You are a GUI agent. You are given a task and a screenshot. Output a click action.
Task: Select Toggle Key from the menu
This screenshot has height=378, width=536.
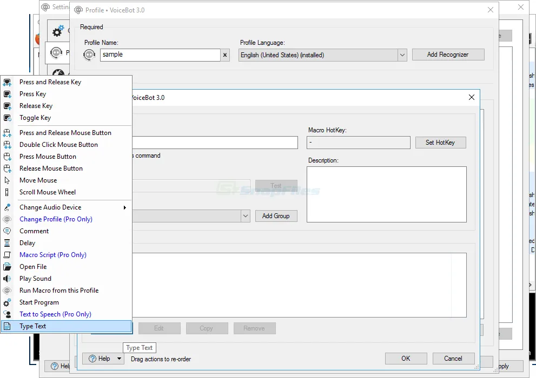click(67, 118)
